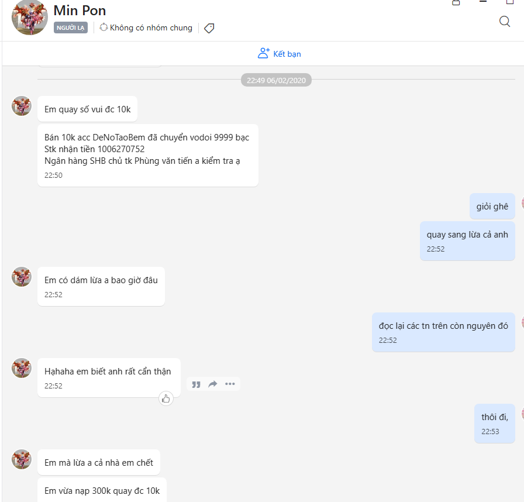The height and width of the screenshot is (502, 524).
Task: React with the thumbs-up like icon
Action: point(166,398)
